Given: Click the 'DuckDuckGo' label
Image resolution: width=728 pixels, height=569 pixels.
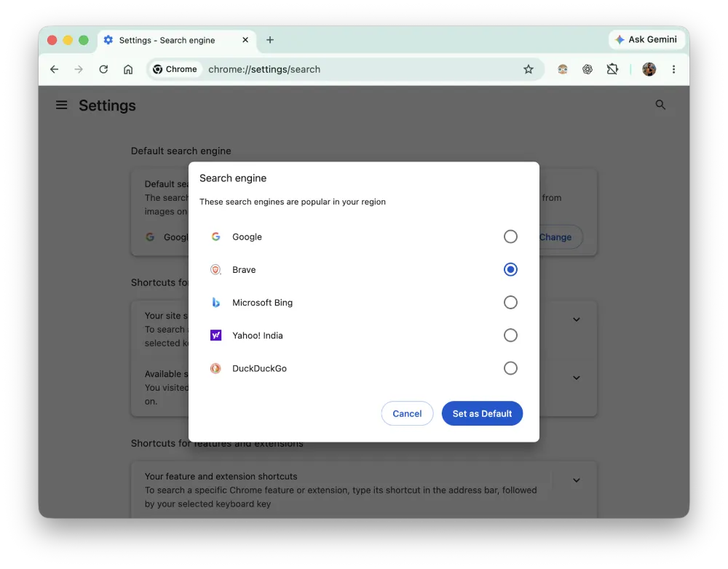Looking at the screenshot, I should [259, 368].
